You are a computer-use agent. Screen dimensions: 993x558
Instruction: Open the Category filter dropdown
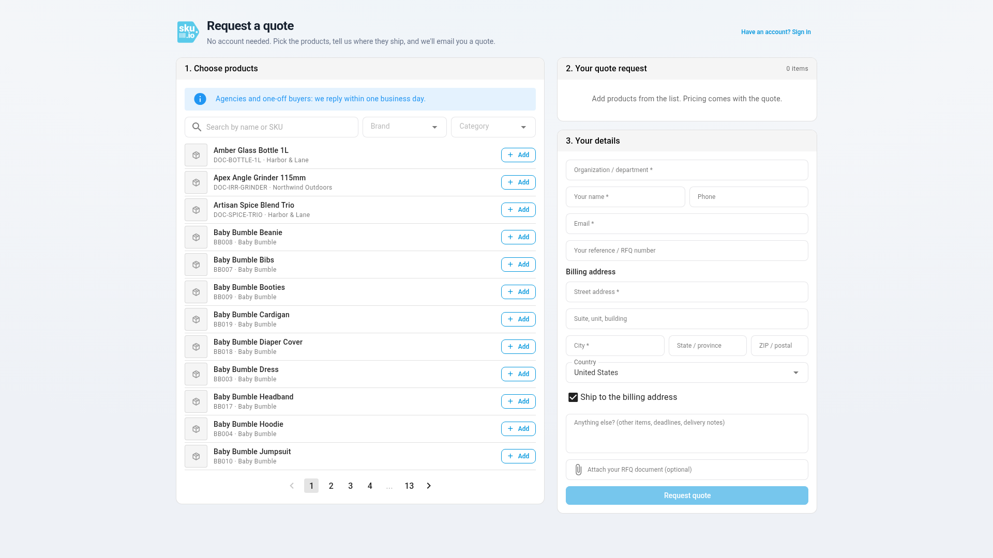493,127
